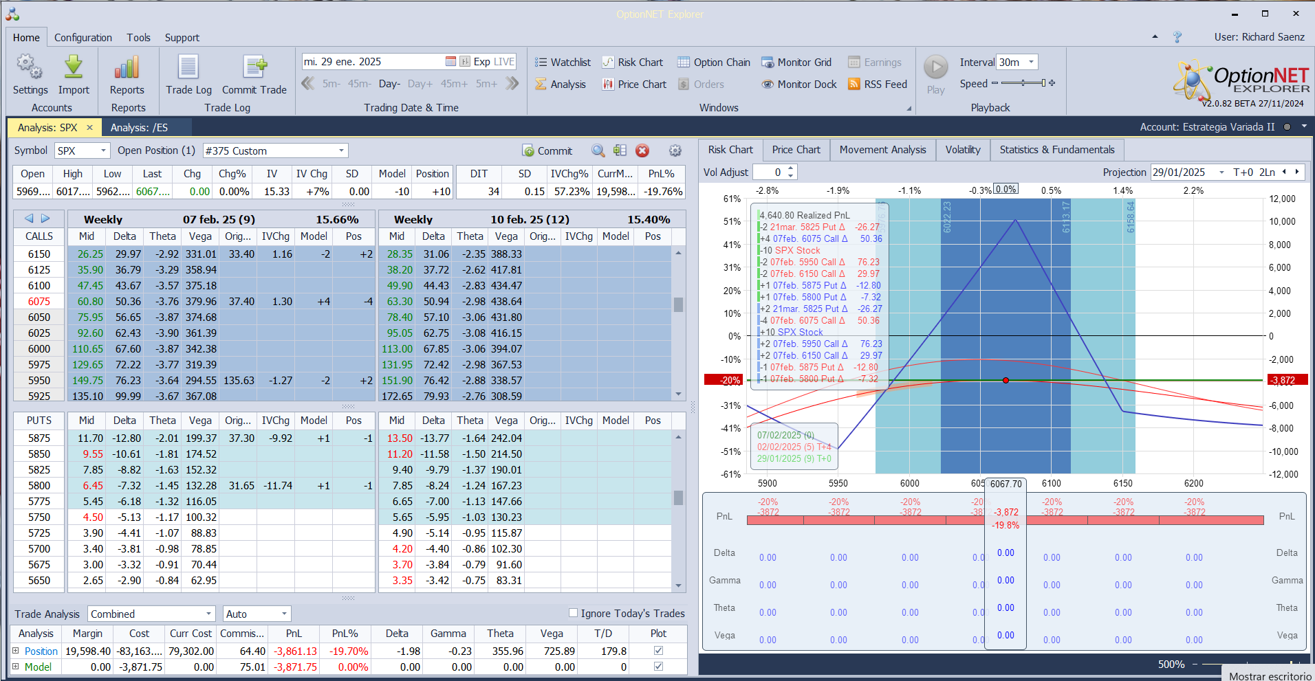Screen dimensions: 1315x681
Task: Open the Support ribbon tab
Action: [x=182, y=38]
